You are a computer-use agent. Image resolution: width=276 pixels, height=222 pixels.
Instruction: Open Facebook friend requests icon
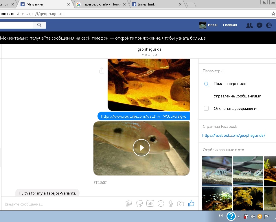[249, 25]
